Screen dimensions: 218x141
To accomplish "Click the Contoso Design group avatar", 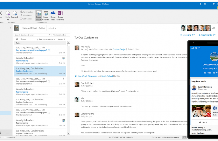I will pyautogui.click(x=16, y=28).
